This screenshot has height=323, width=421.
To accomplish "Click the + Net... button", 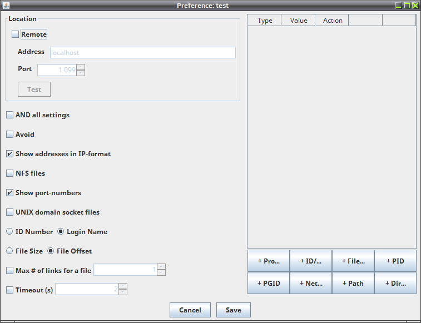I will (311, 284).
